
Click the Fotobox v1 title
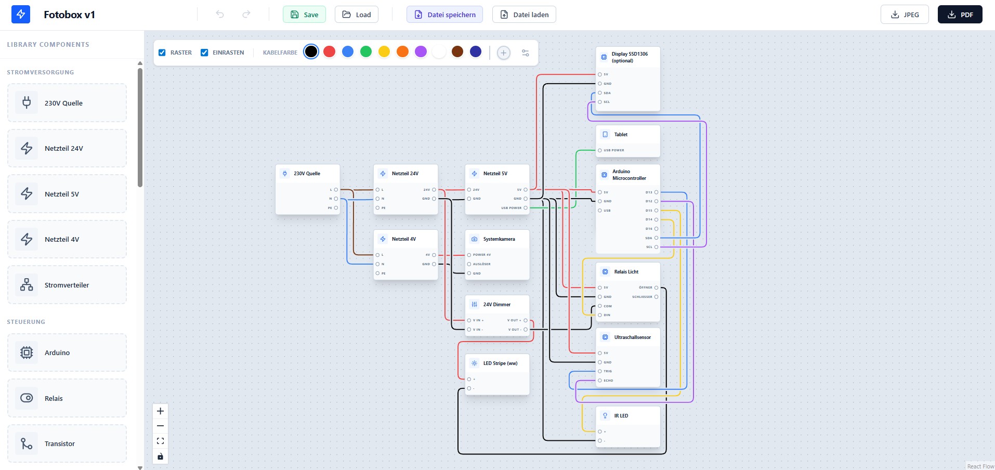tap(69, 15)
